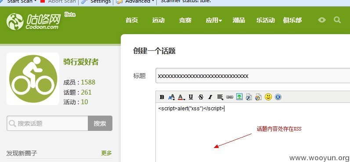Open the 乐活动 section
The image size is (350, 162).
pyautogui.click(x=265, y=20)
